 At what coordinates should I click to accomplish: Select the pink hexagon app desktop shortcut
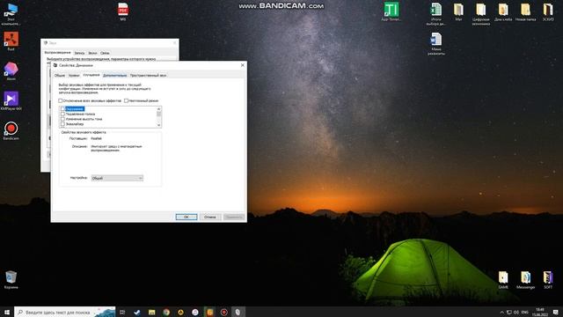[11, 70]
